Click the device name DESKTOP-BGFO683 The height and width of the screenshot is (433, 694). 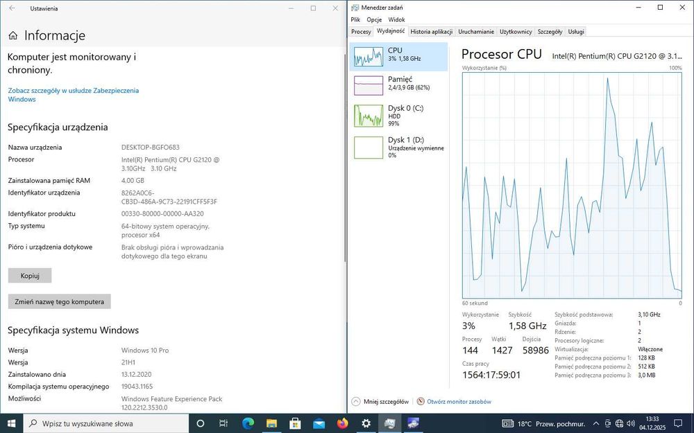pos(151,147)
